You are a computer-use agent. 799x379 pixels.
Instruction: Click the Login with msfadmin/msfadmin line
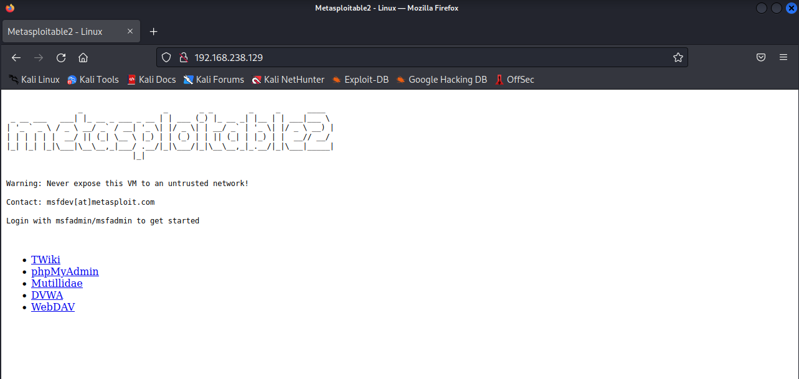(x=103, y=221)
